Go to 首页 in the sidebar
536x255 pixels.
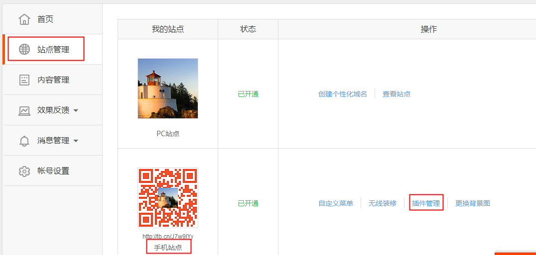coord(45,19)
